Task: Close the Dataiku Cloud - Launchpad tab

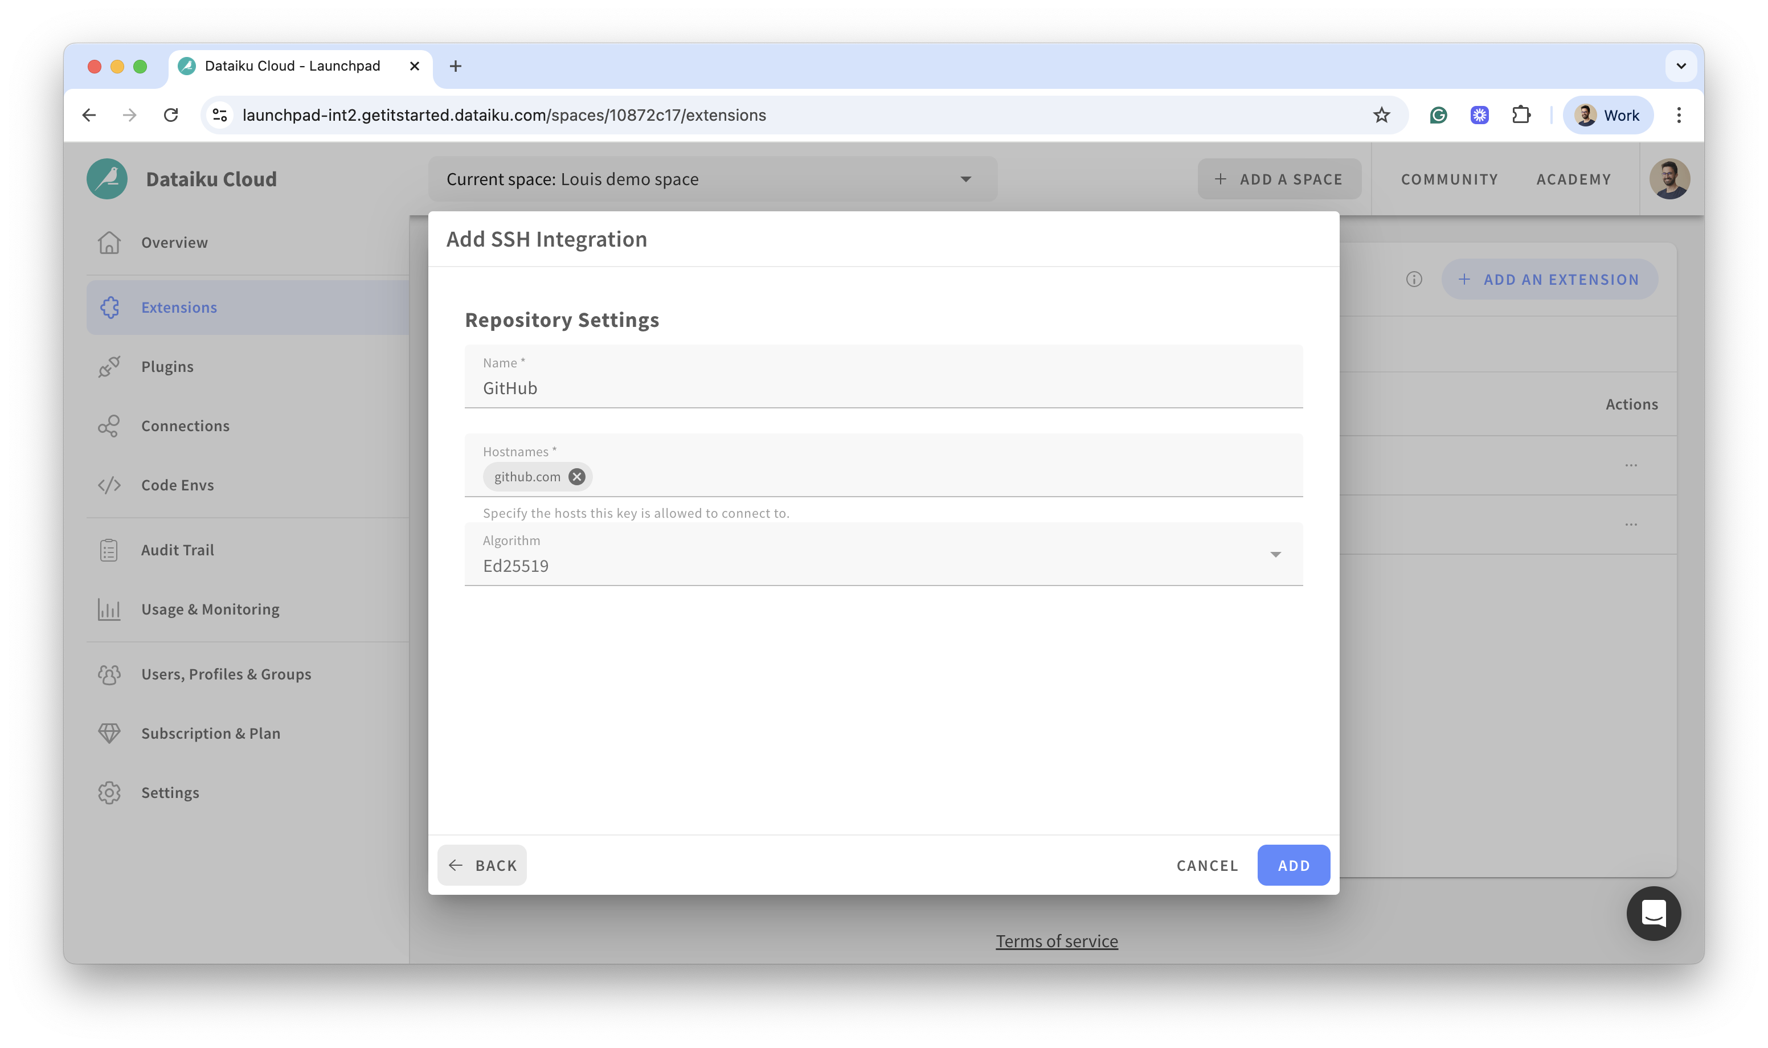Action: (x=415, y=67)
